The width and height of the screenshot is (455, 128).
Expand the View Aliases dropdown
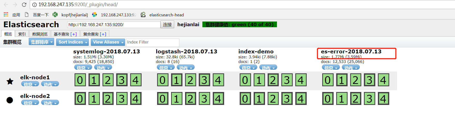108,42
